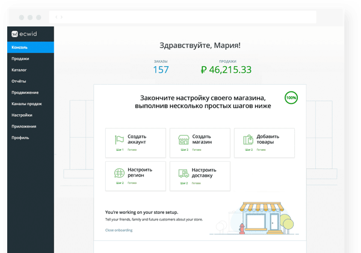Click the orders count 157
Viewport: 361px width, 253px height.
(161, 70)
